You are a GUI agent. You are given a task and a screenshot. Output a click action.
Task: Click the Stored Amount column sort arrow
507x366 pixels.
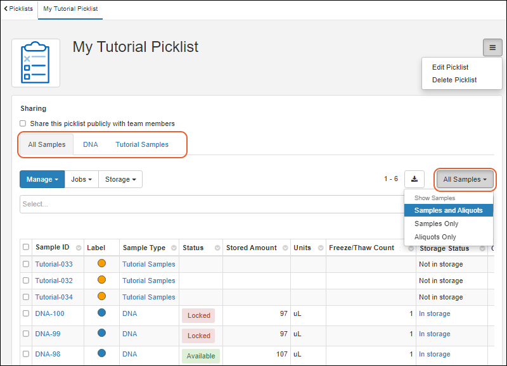(x=284, y=248)
